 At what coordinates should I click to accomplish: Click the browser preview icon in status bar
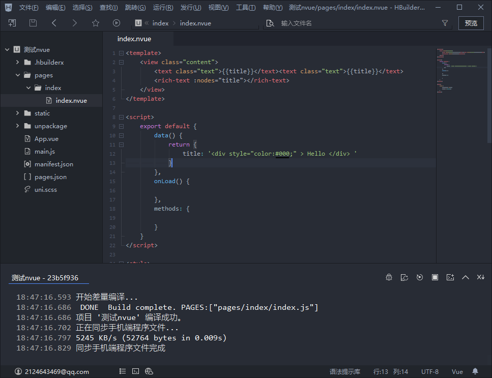pyautogui.click(x=149, y=371)
